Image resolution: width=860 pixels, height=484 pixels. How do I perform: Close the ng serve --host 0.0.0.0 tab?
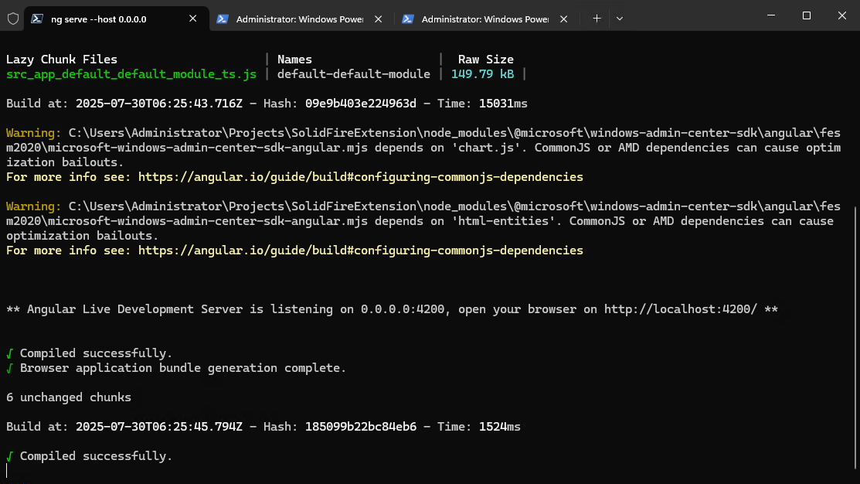pyautogui.click(x=192, y=19)
